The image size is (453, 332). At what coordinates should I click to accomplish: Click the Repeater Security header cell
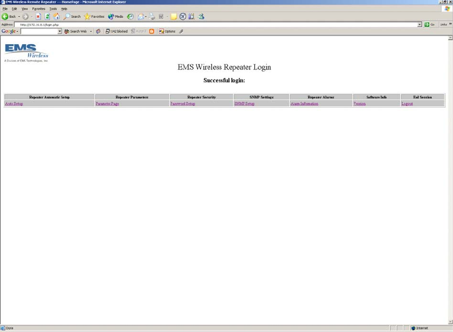[x=201, y=97]
